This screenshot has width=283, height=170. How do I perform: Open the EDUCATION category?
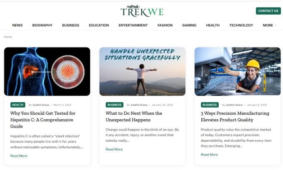(99, 25)
